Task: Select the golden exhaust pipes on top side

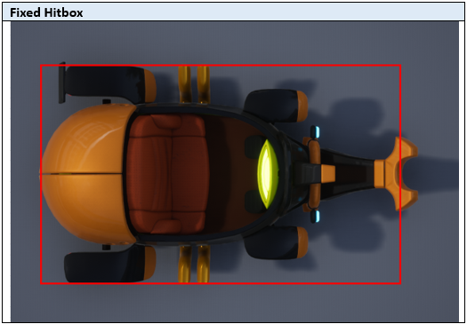Action: point(194,84)
